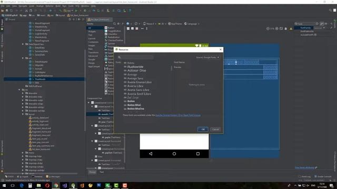Select the Containers palette category

pos(93,42)
